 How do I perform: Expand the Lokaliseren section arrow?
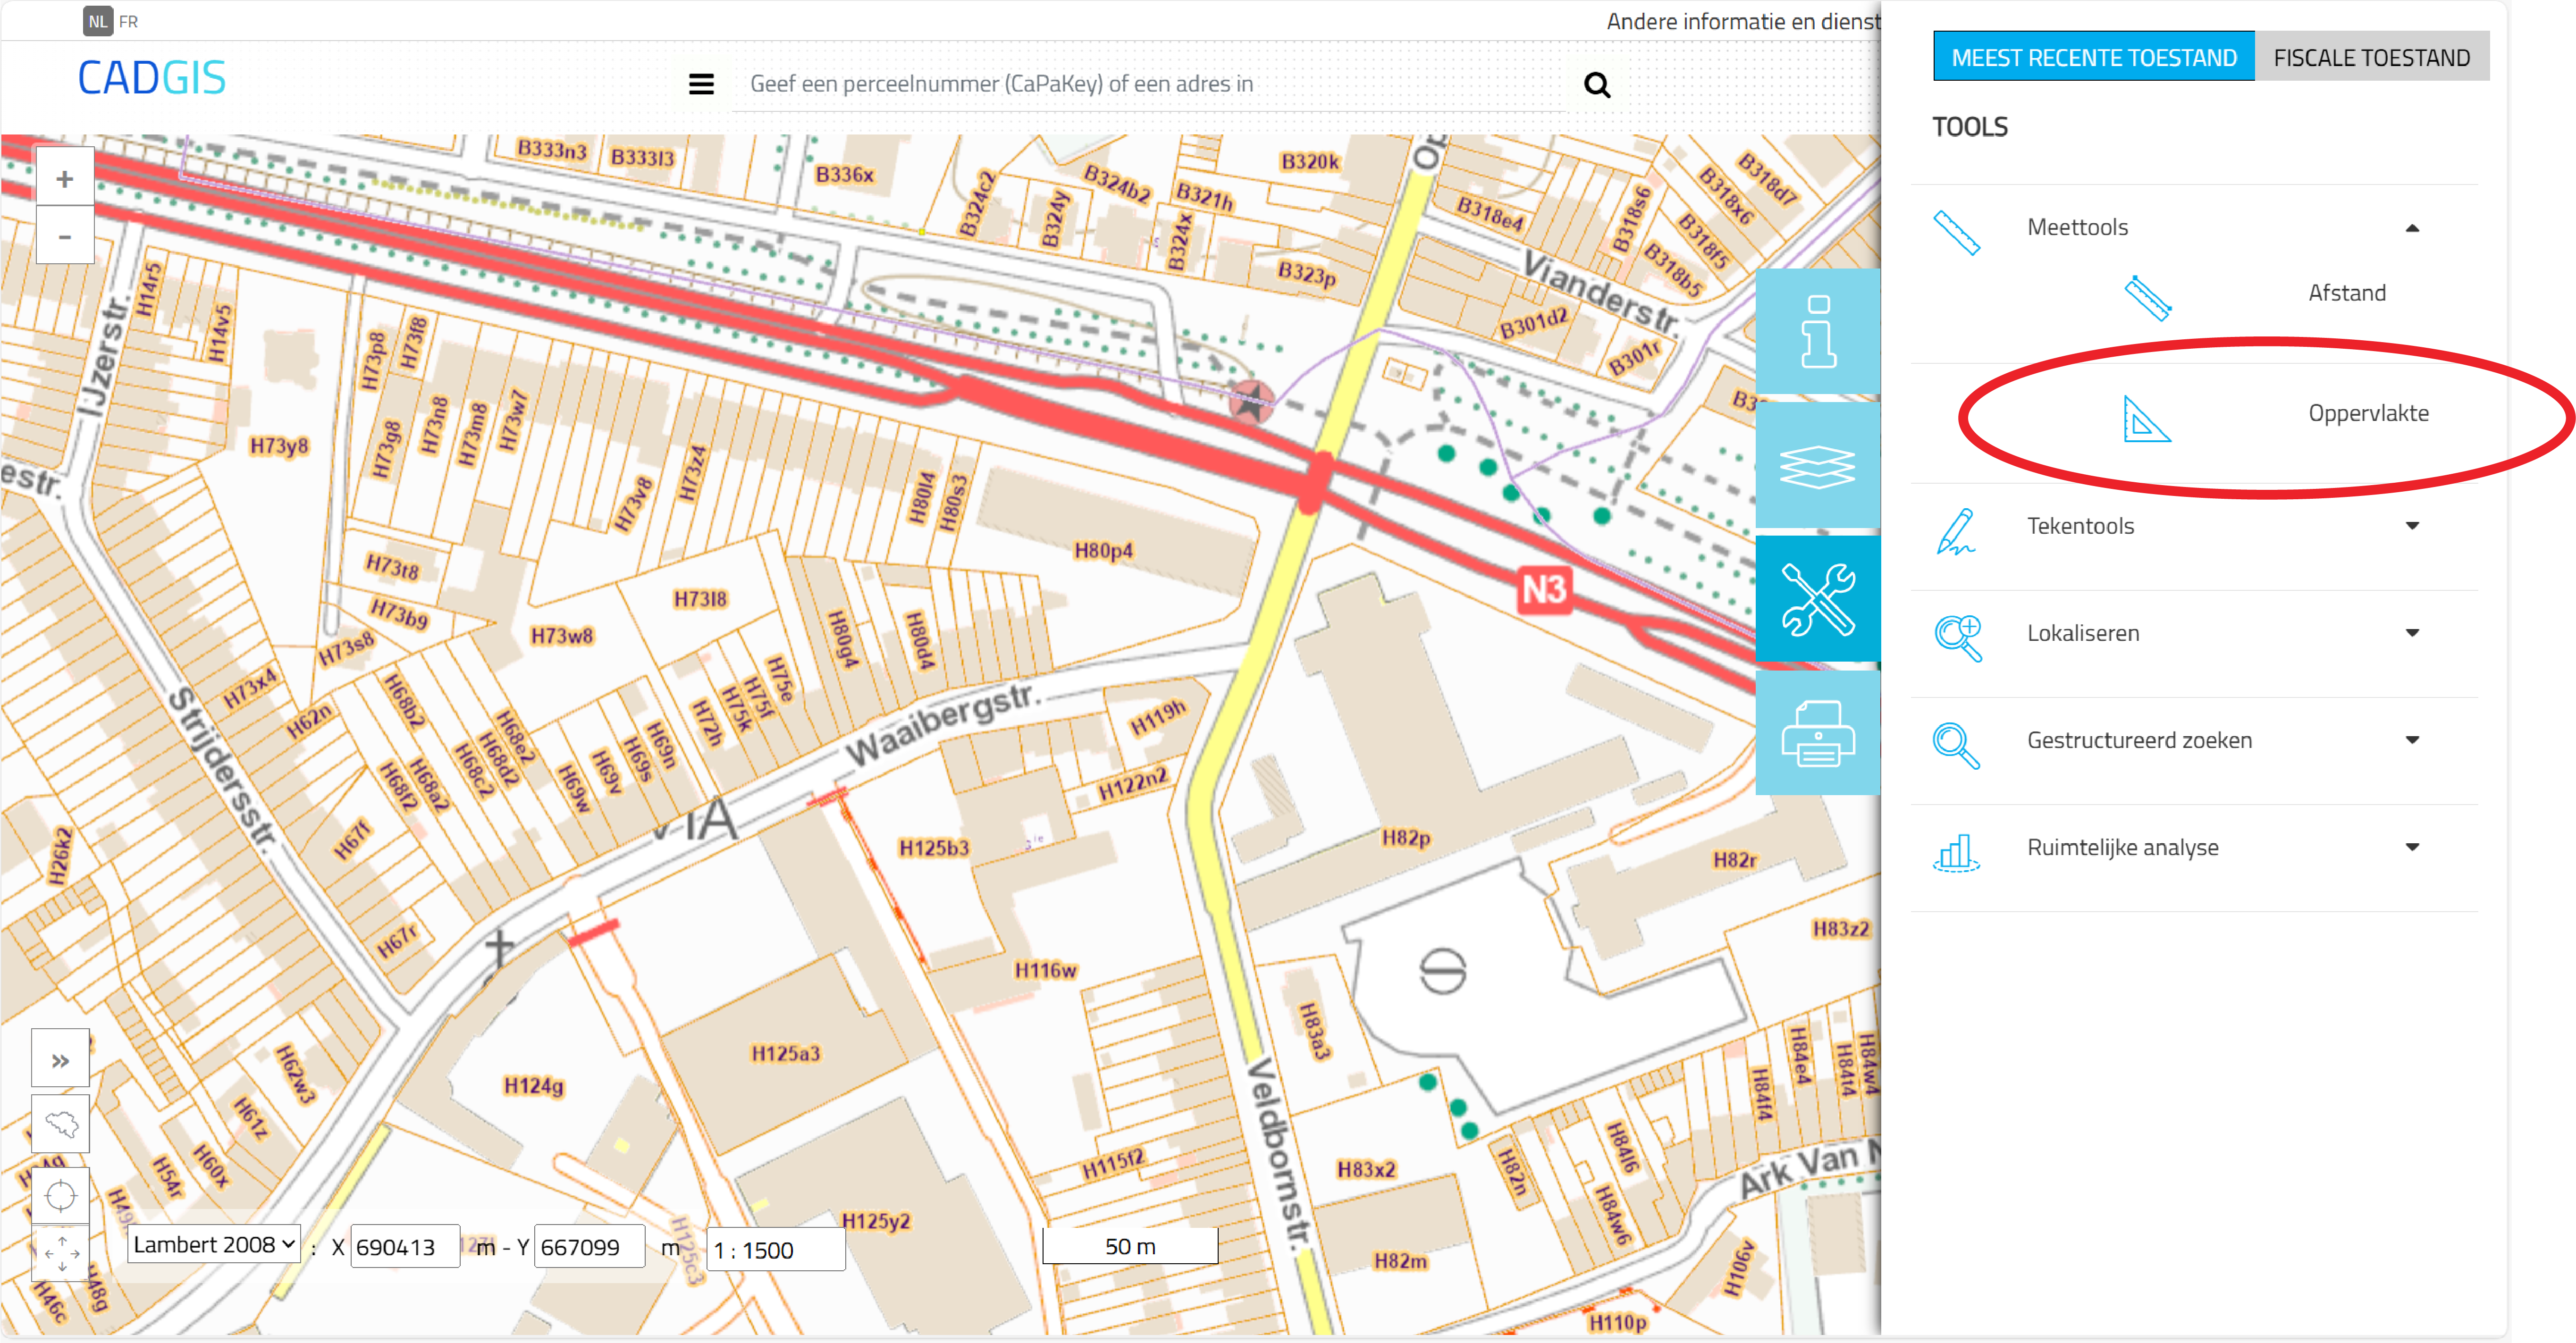2412,633
